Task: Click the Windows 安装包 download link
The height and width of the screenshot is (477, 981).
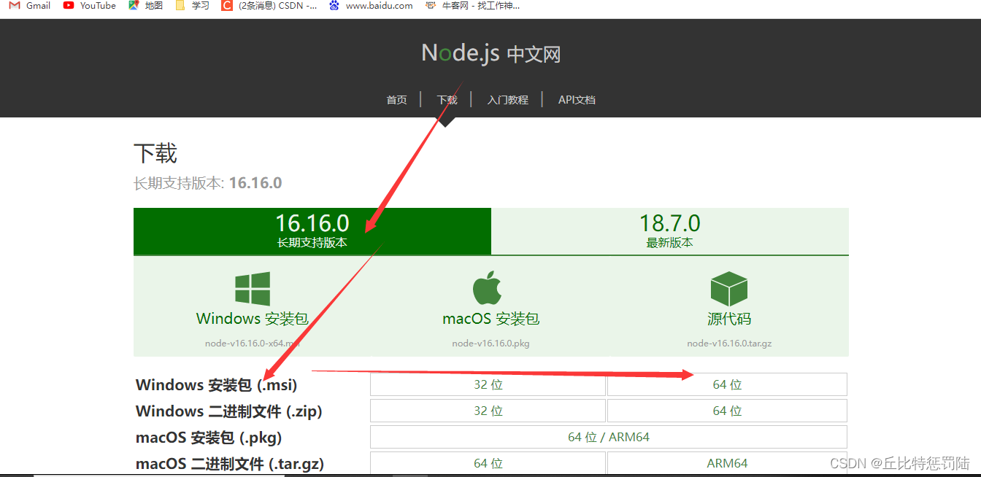Action: pyautogui.click(x=253, y=319)
